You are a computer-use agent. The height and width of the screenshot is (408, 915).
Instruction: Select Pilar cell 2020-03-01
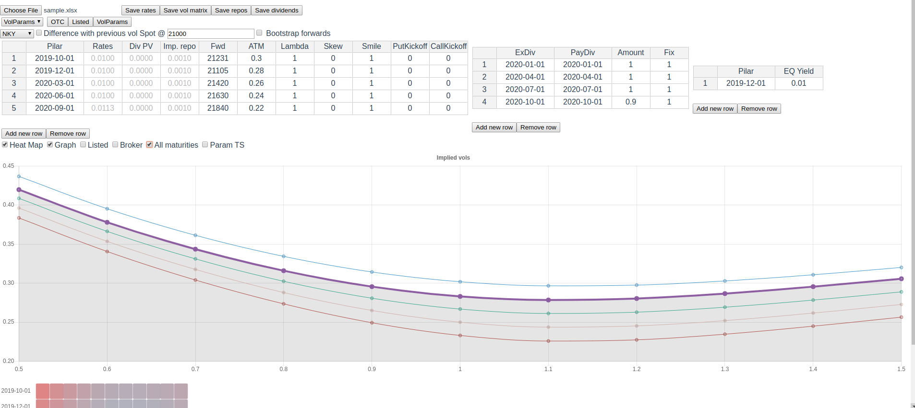tap(55, 83)
